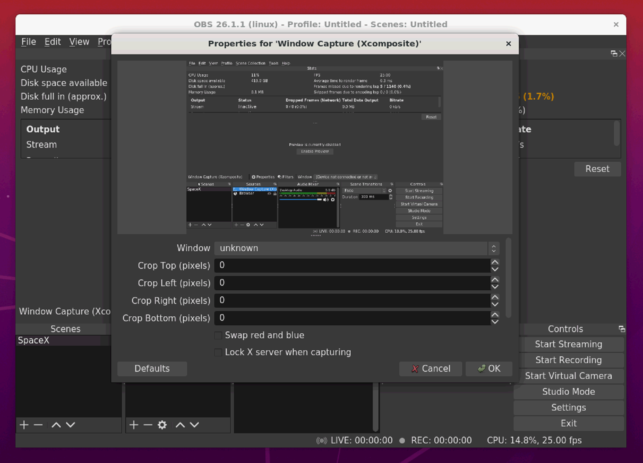
Task: Enable the Swap red and blue checkbox
Action: click(218, 335)
